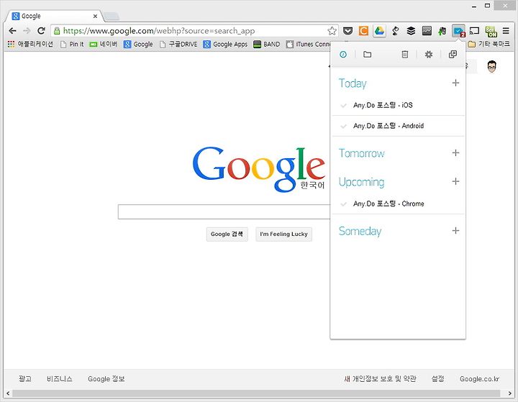Add a task to Today
The width and height of the screenshot is (518, 402).
(455, 83)
